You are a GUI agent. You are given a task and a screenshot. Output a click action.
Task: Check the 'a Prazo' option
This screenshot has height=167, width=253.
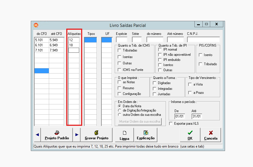coord(190,93)
